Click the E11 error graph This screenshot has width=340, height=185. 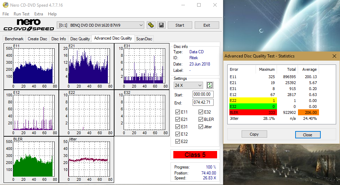31,66
